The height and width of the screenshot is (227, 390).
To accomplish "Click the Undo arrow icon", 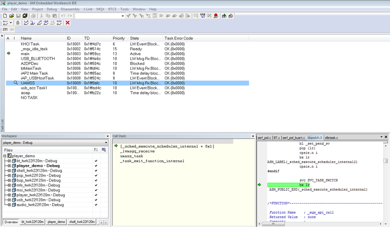I will (x=63, y=16).
